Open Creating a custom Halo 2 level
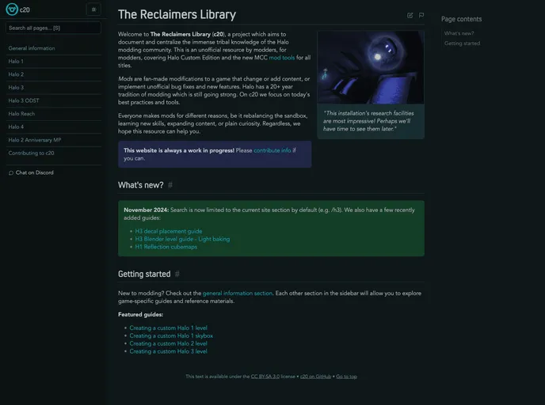This screenshot has height=405, width=545. 168,343
